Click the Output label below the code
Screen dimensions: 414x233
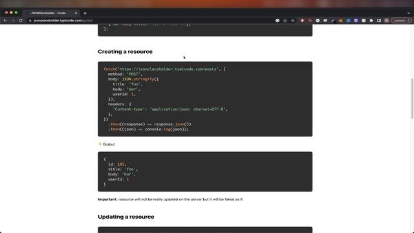[x=109, y=144]
